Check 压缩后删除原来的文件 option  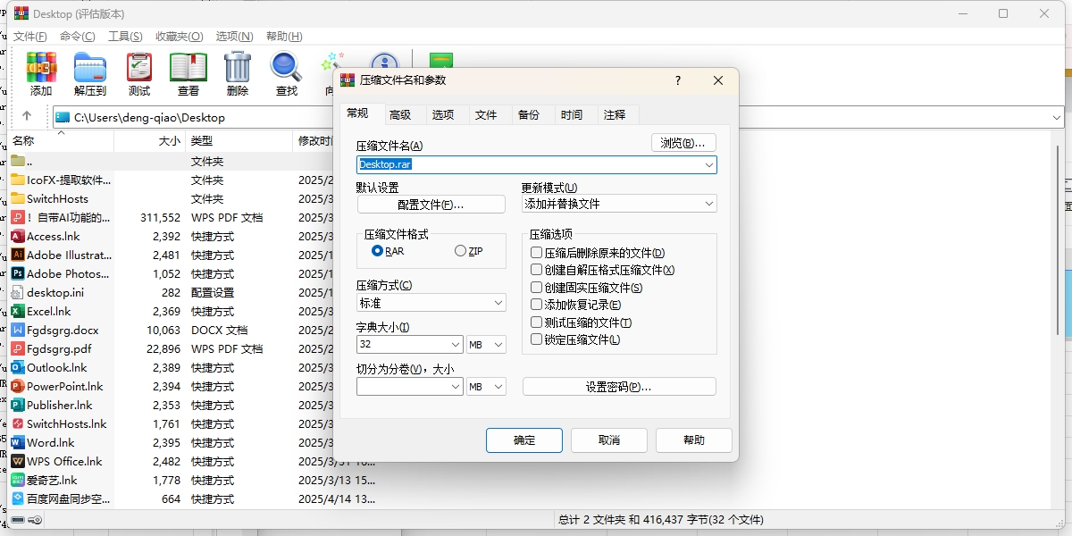pos(536,253)
